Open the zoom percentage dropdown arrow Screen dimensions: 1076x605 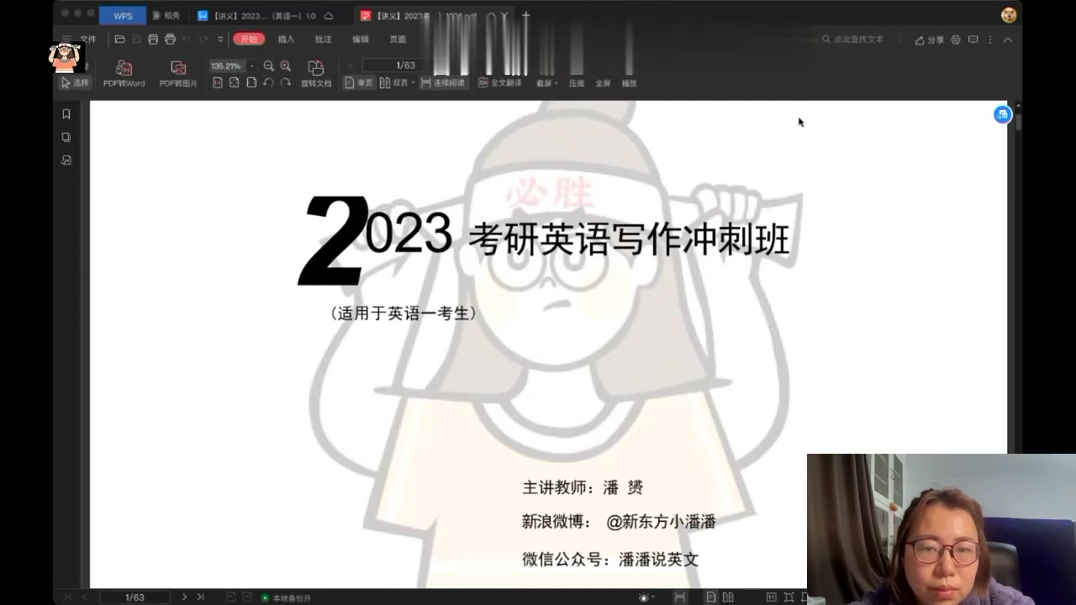251,66
